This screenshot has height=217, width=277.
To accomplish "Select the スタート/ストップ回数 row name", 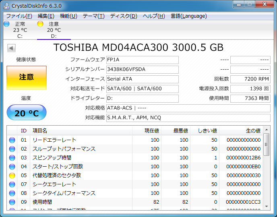I will tap(58, 167).
